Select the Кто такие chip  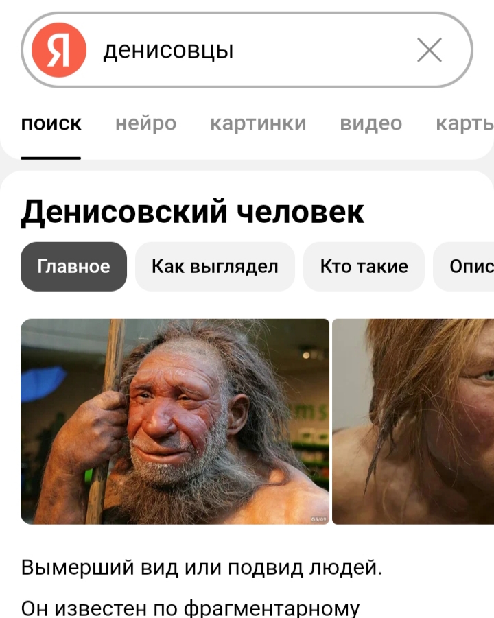tap(364, 266)
